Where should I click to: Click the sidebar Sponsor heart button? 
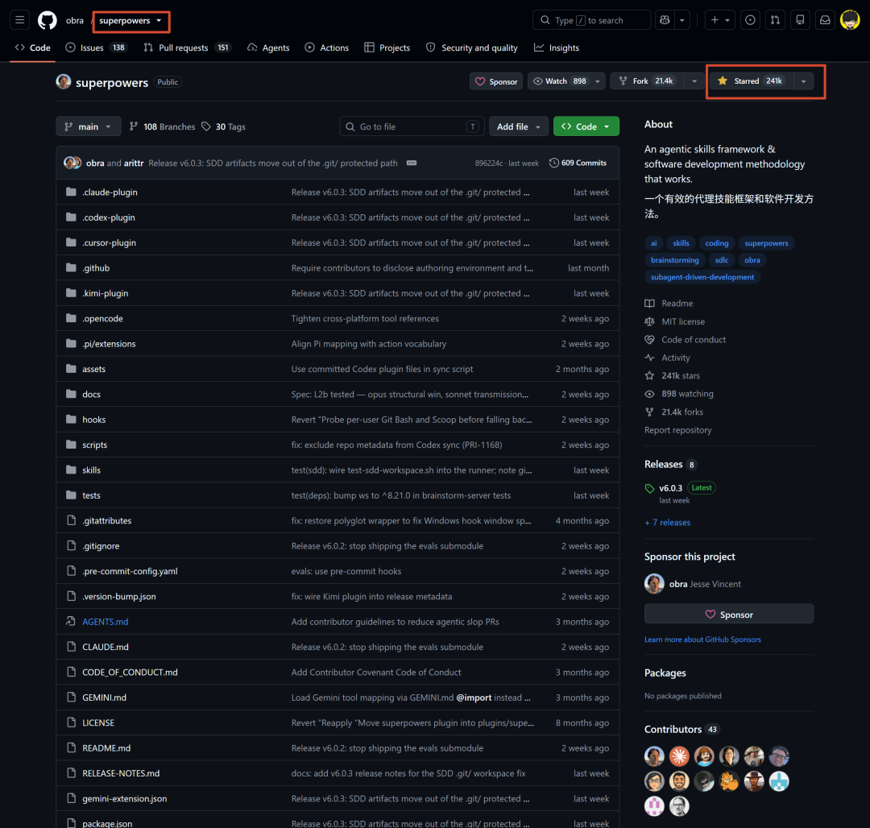[728, 614]
